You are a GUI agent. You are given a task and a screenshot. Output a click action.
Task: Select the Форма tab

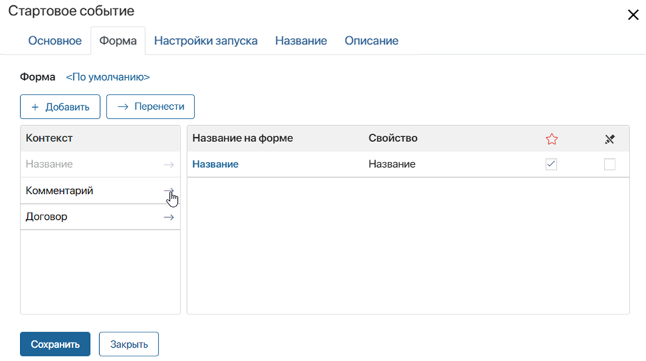tap(118, 41)
